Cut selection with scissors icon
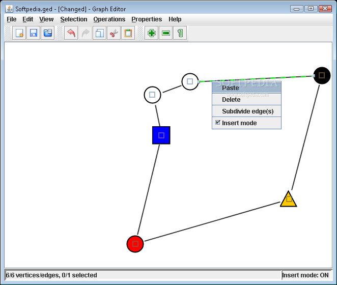Image resolution: width=337 pixels, height=285 pixels. [x=114, y=33]
